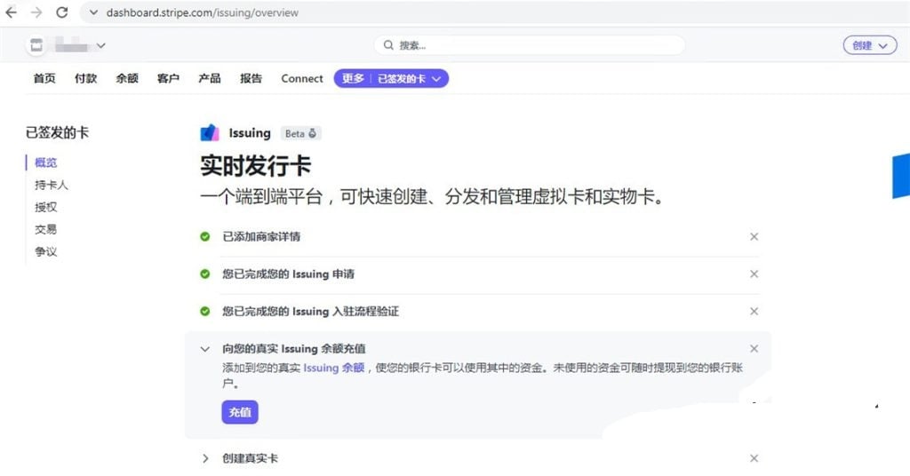This screenshot has width=910, height=476.
Task: Go forward with the browser forward arrow
Action: pos(36,12)
